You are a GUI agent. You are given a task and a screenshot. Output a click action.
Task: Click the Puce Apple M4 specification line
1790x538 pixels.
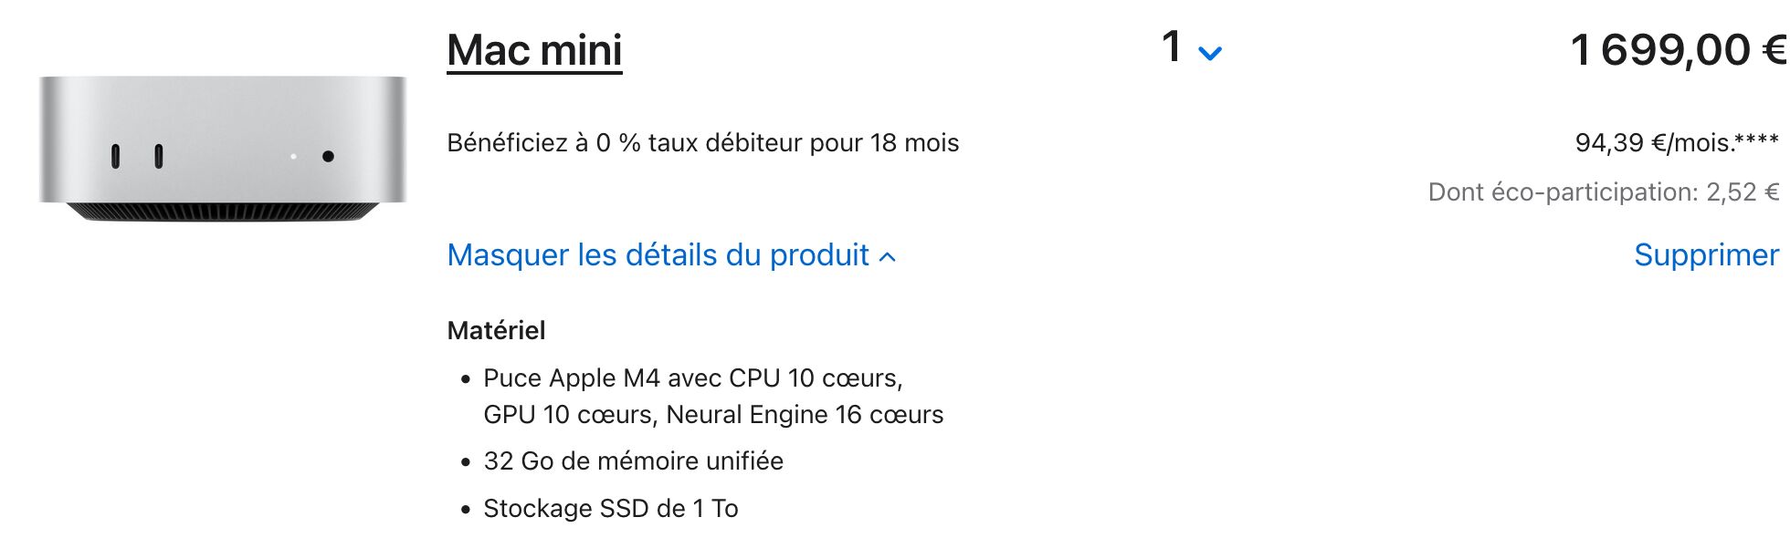(693, 378)
